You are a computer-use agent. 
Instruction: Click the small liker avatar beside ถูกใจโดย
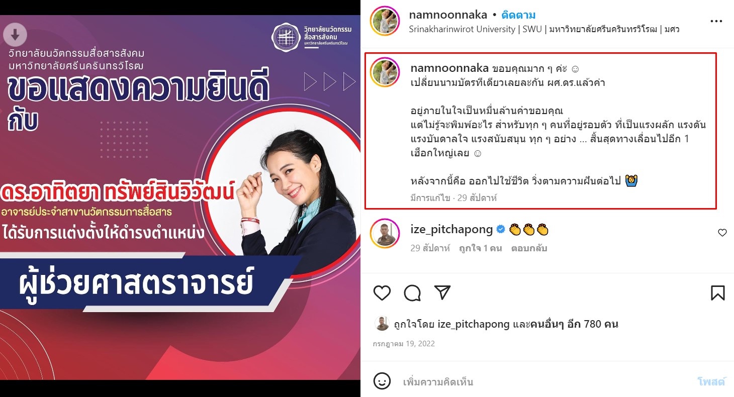pyautogui.click(x=382, y=324)
